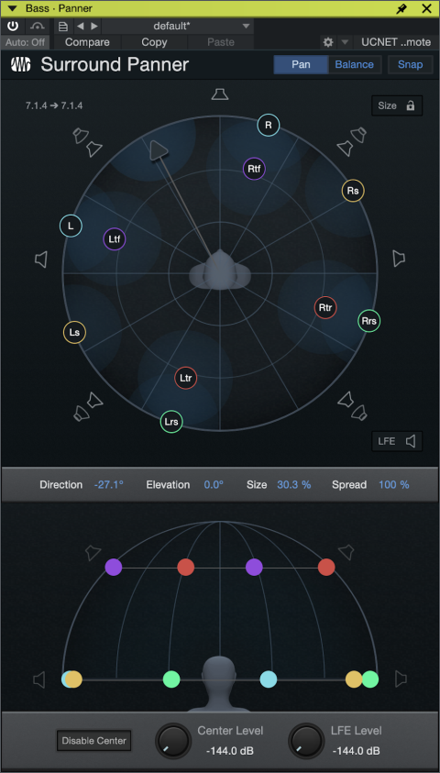Expand the dropdown arrow beside gear icon

pyautogui.click(x=345, y=42)
